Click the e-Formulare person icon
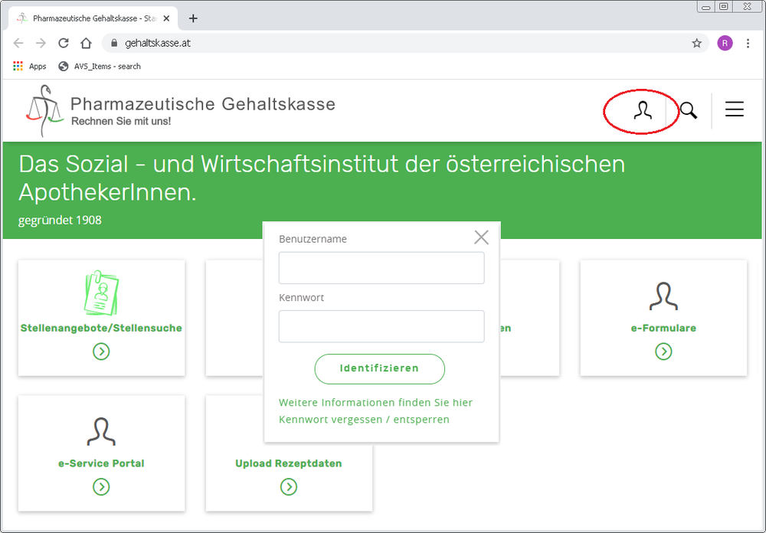Viewport: 766px width, 533px height. coord(663,296)
